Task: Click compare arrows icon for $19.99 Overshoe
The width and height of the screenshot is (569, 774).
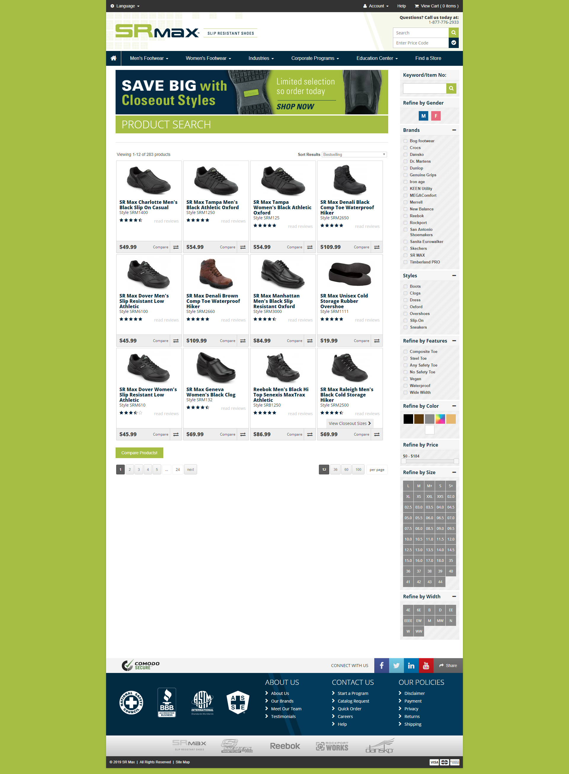Action: pyautogui.click(x=377, y=341)
